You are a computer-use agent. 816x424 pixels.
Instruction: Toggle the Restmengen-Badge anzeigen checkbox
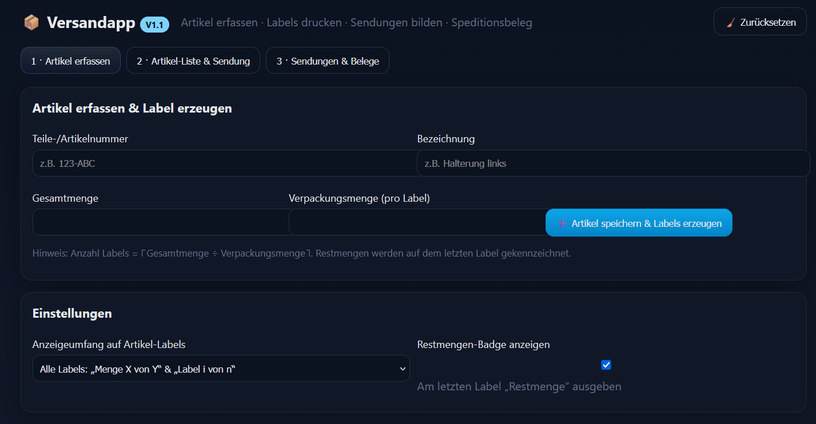point(606,365)
